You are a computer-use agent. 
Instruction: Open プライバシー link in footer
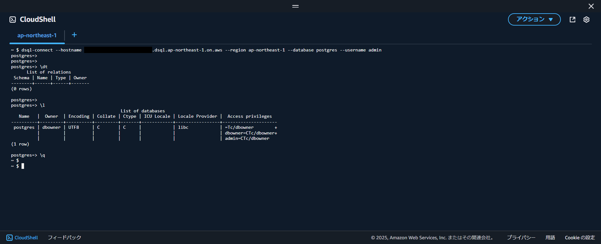pyautogui.click(x=521, y=238)
